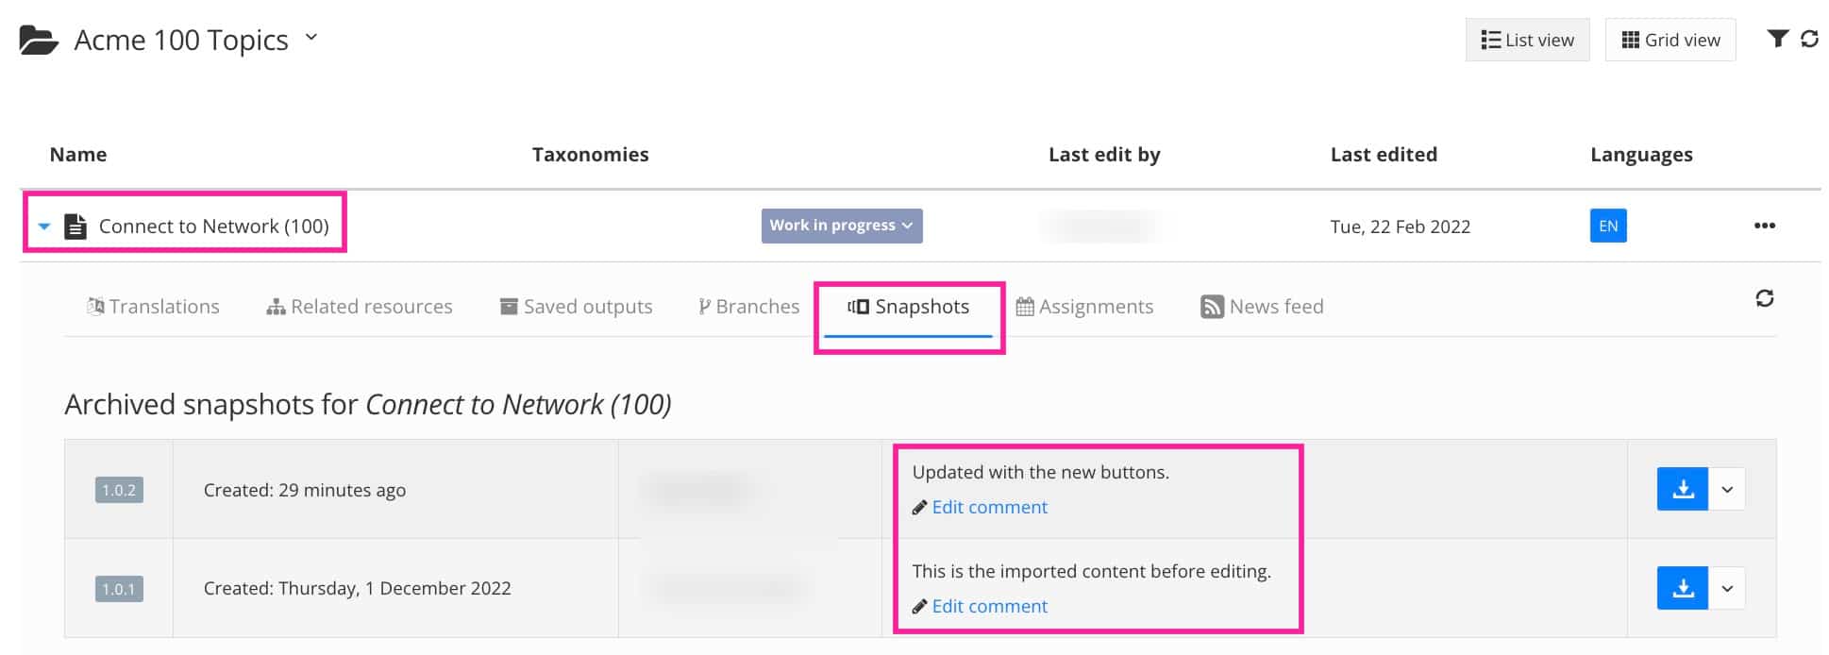Download snapshot 1.0.1 using its download icon

1682,587
